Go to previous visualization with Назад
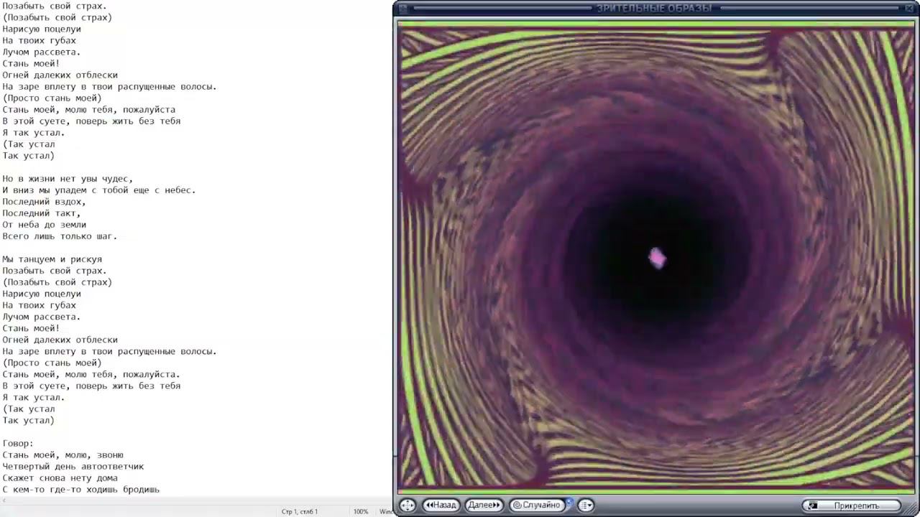 click(x=441, y=506)
